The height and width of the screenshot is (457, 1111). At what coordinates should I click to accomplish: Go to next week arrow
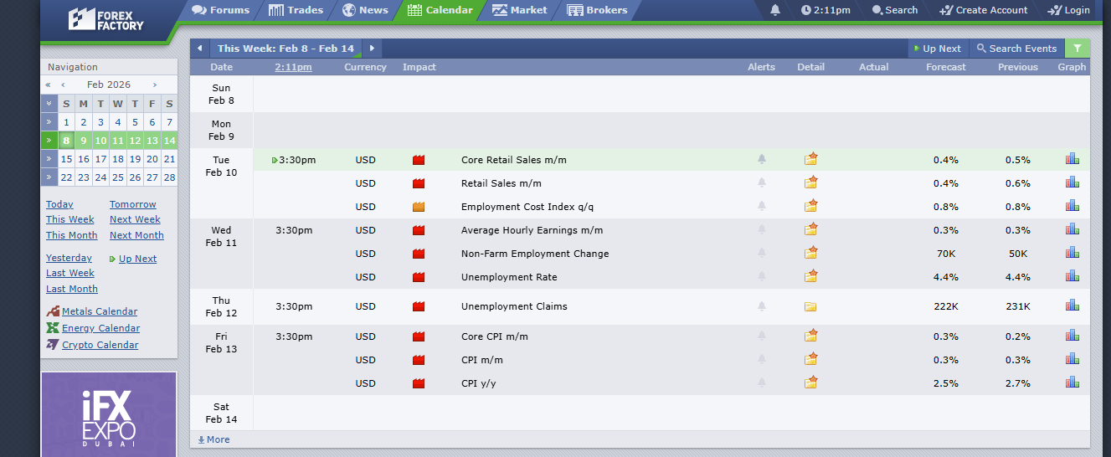pos(372,49)
